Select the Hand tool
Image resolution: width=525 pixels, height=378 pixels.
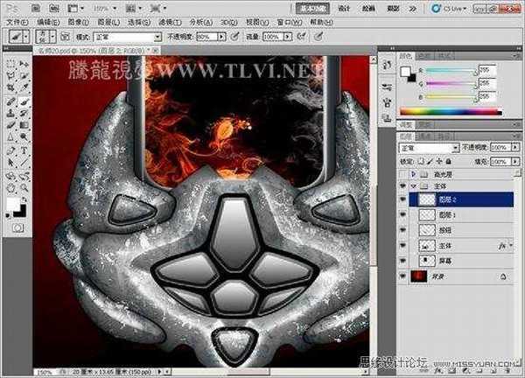pos(11,188)
